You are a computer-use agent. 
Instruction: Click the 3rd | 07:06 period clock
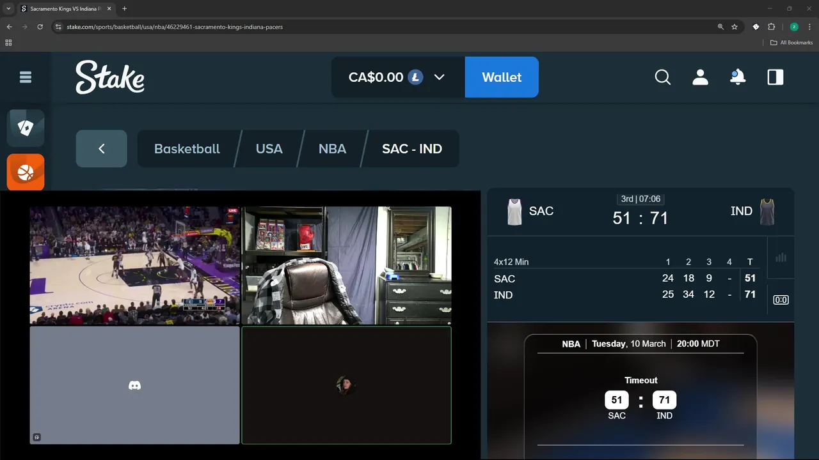(x=640, y=199)
